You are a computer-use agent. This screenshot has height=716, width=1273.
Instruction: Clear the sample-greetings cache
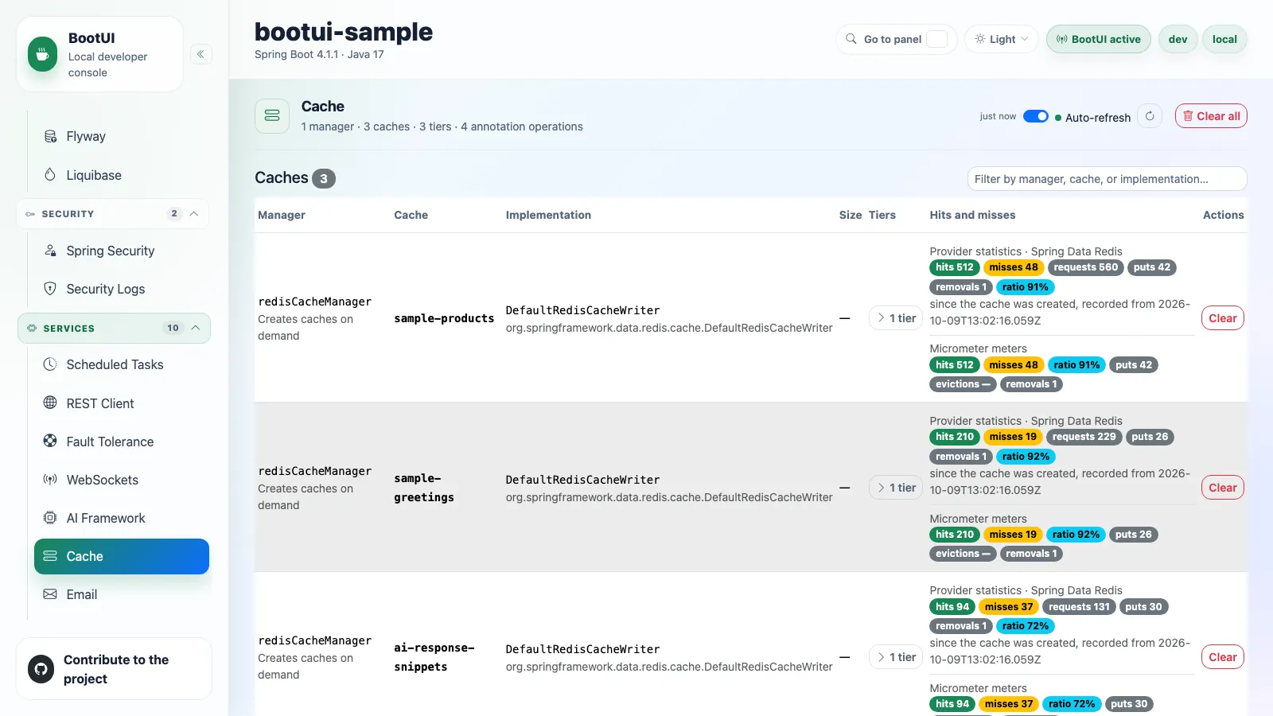1223,488
